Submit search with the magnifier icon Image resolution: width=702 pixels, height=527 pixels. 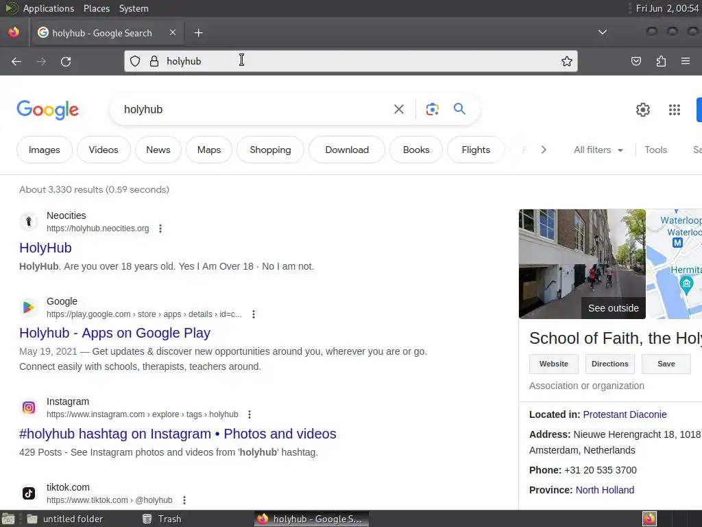coord(459,109)
